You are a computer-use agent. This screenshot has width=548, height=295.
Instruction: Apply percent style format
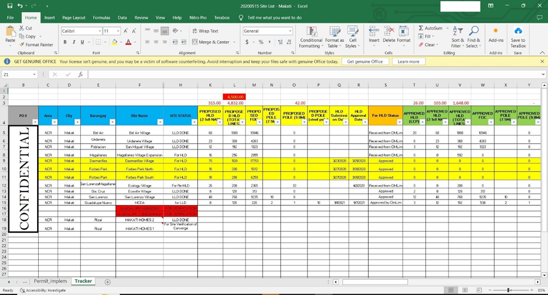(x=261, y=42)
